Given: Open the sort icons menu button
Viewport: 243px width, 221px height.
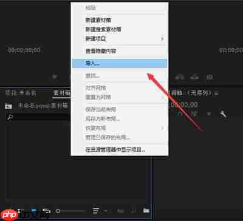Looking at the screenshot, I should pos(97,211).
